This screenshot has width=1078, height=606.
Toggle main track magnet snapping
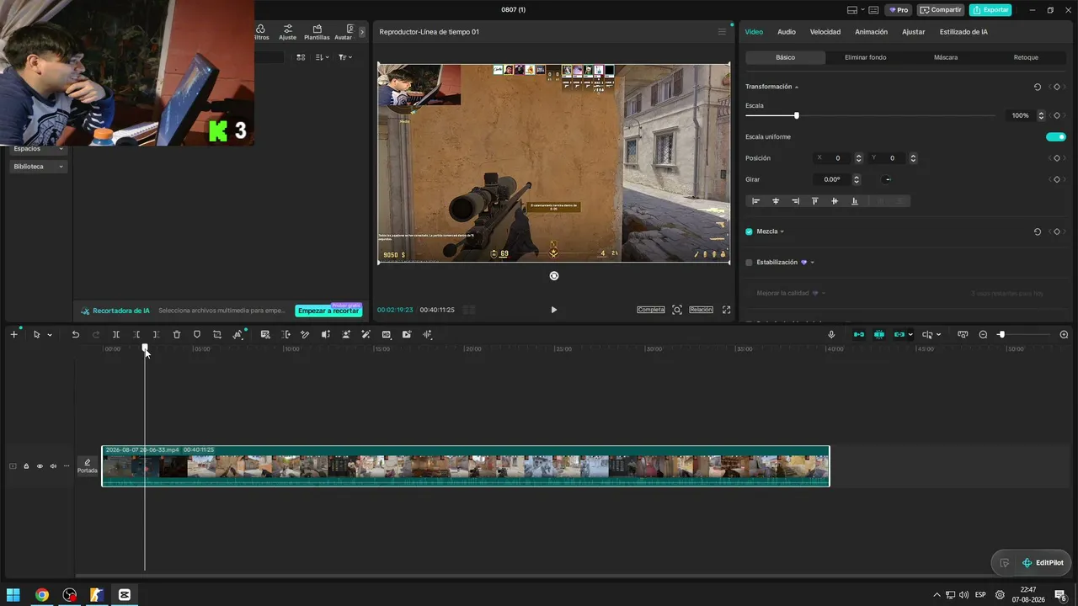pyautogui.click(x=859, y=334)
